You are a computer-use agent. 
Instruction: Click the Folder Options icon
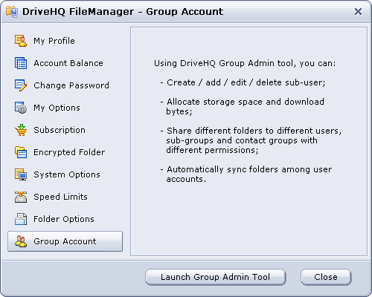21,219
